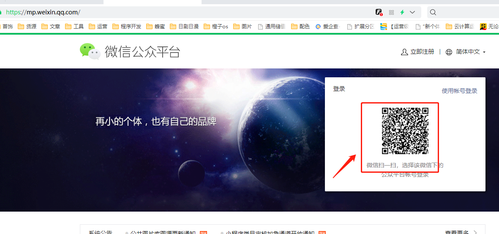Open the 爱企查 bookmark
The image size is (499, 234).
pyautogui.click(x=328, y=26)
